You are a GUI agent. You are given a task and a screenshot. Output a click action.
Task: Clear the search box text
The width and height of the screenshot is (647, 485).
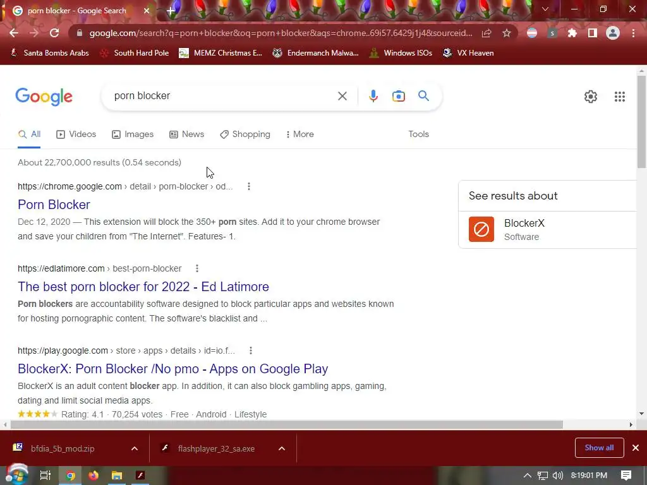(342, 96)
